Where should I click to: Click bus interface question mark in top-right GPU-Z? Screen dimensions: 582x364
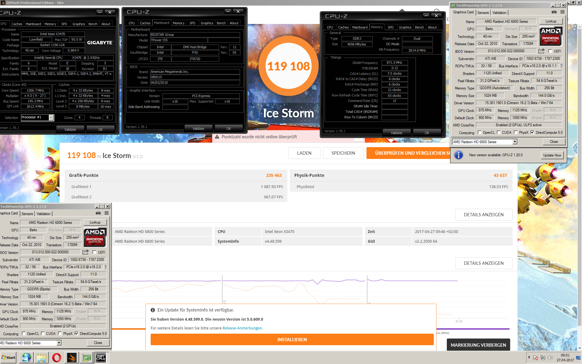pos(561,66)
